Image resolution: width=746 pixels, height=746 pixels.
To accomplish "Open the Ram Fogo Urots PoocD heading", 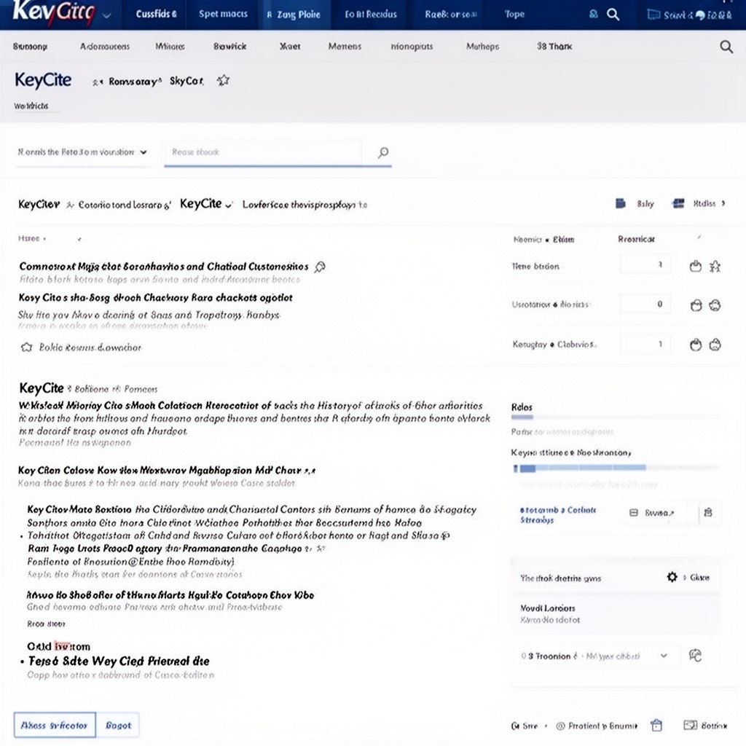I will pyautogui.click(x=165, y=549).
